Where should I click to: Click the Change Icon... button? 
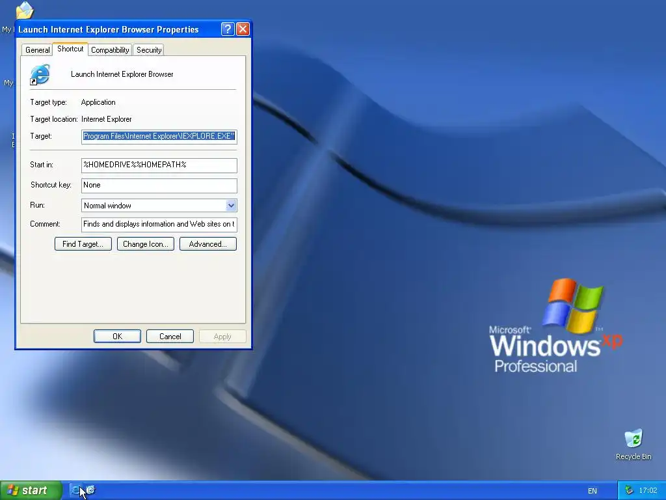click(x=145, y=244)
